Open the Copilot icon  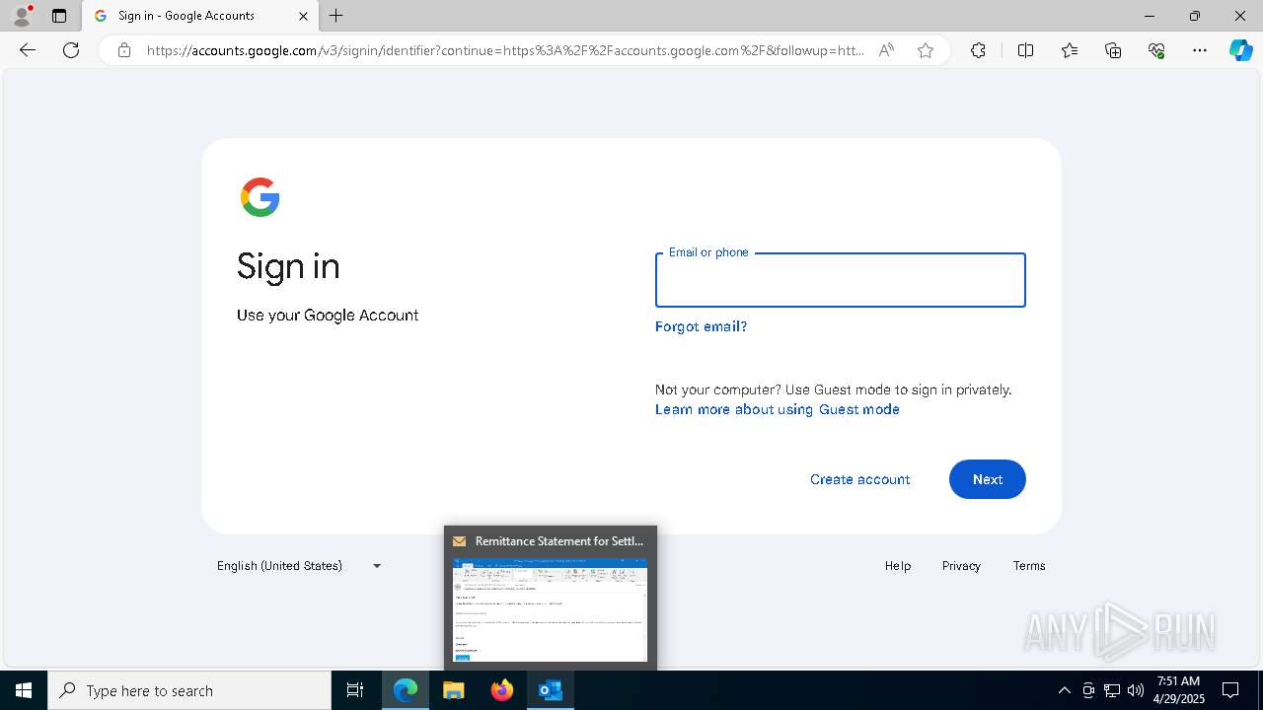click(x=1240, y=50)
